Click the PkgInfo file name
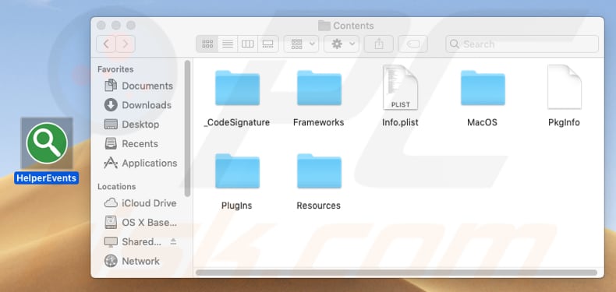The width and height of the screenshot is (616, 292). [x=564, y=122]
